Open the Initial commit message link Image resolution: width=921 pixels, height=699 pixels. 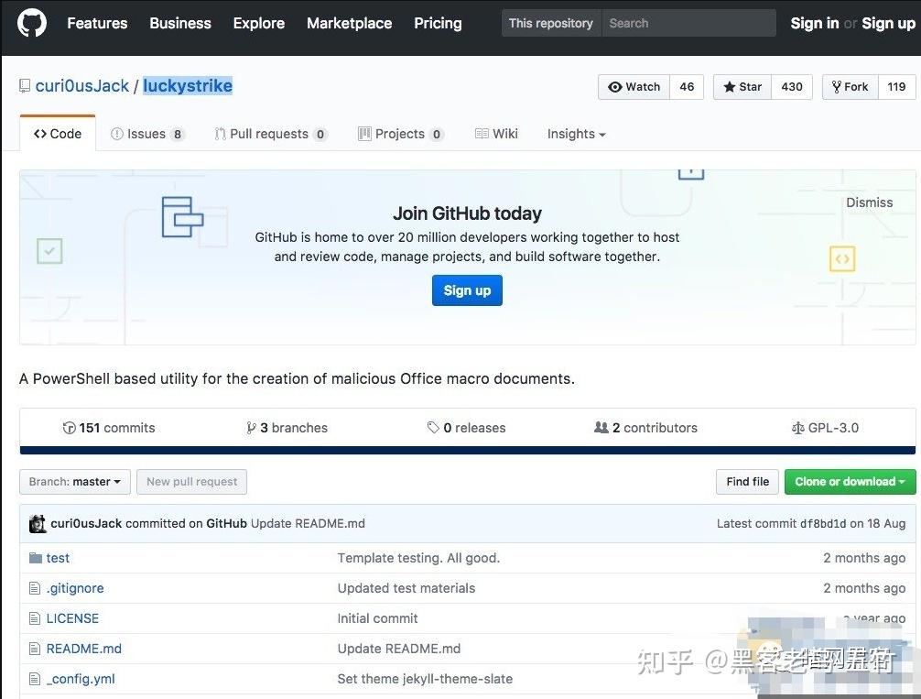coord(377,618)
